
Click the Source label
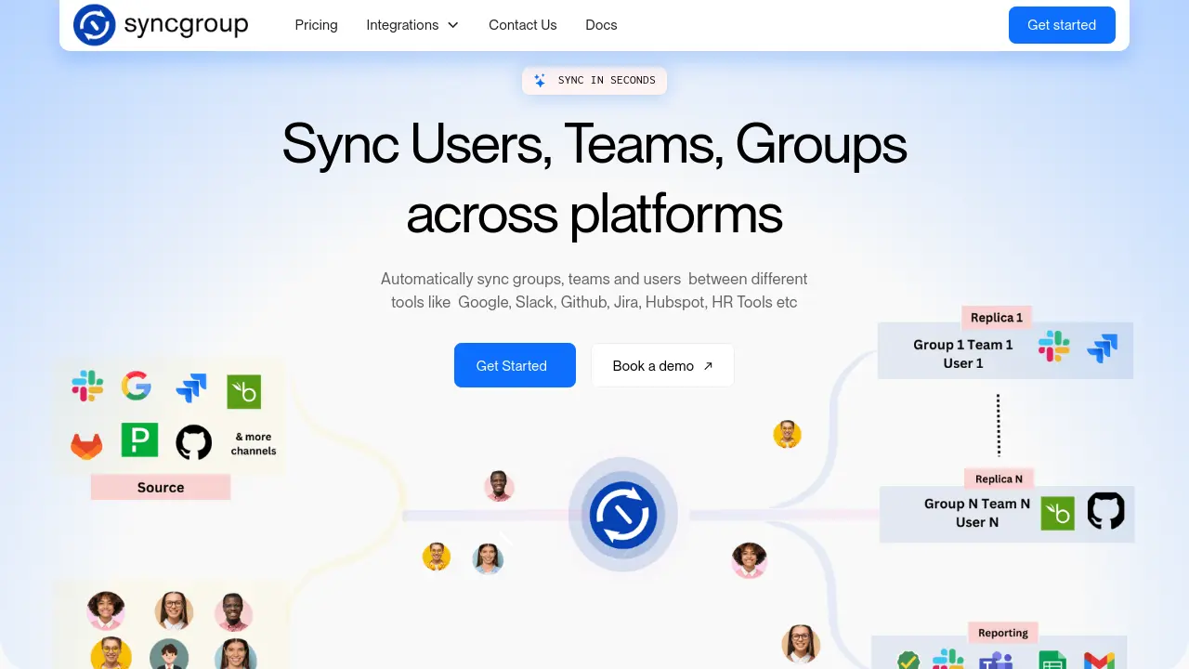point(161,487)
